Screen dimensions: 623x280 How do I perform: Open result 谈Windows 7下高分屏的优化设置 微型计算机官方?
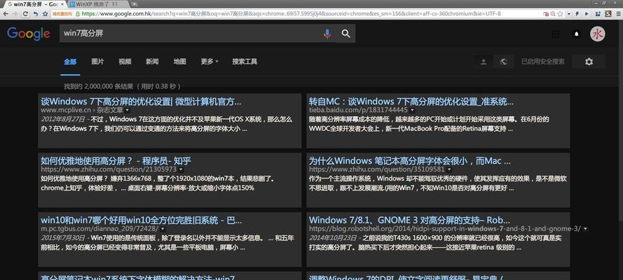pyautogui.click(x=141, y=101)
